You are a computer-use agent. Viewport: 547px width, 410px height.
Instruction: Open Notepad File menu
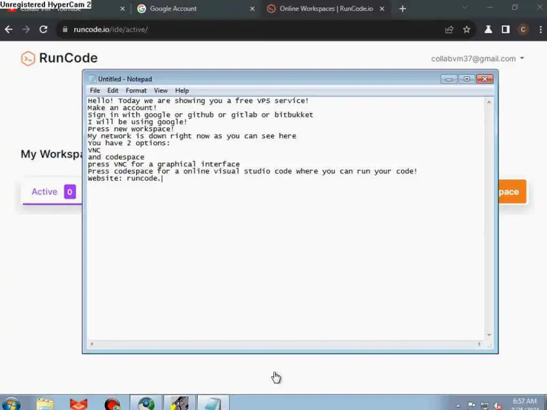point(95,91)
